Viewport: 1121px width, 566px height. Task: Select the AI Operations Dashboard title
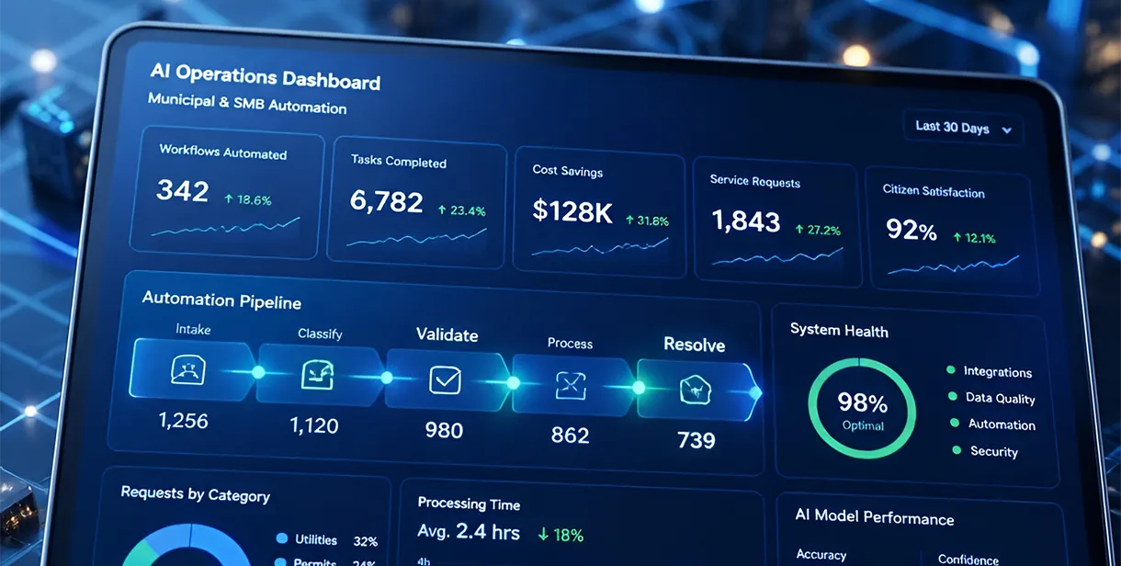pyautogui.click(x=265, y=75)
